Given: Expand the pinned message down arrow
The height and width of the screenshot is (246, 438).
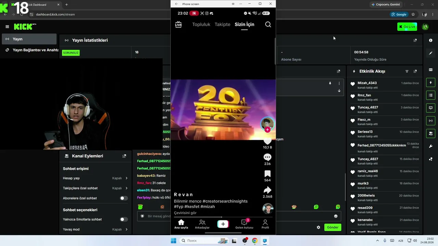Looking at the screenshot, I should [339, 91].
